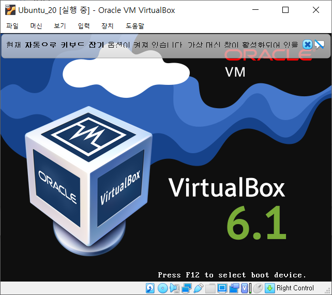Click the VirtualBox app icon in the title bar
This screenshot has height=295, width=332.
point(10,10)
